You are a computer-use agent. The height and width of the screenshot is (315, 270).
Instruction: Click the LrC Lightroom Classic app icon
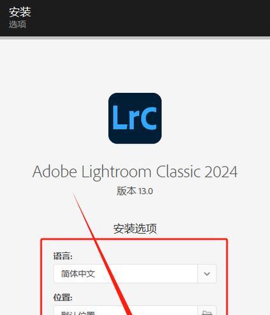[x=135, y=118]
